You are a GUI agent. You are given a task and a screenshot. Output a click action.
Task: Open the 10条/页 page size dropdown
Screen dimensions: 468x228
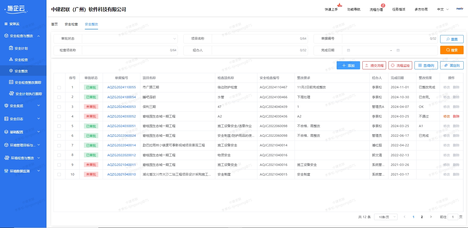point(386,217)
